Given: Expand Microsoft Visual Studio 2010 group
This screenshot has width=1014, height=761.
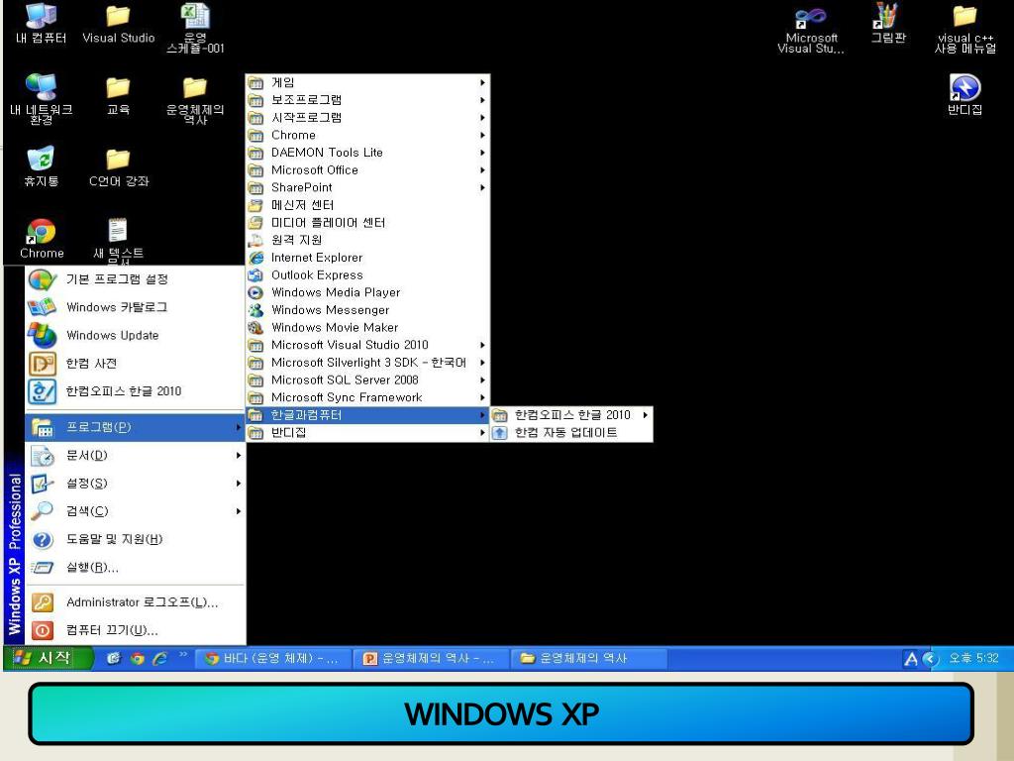Looking at the screenshot, I should [367, 345].
